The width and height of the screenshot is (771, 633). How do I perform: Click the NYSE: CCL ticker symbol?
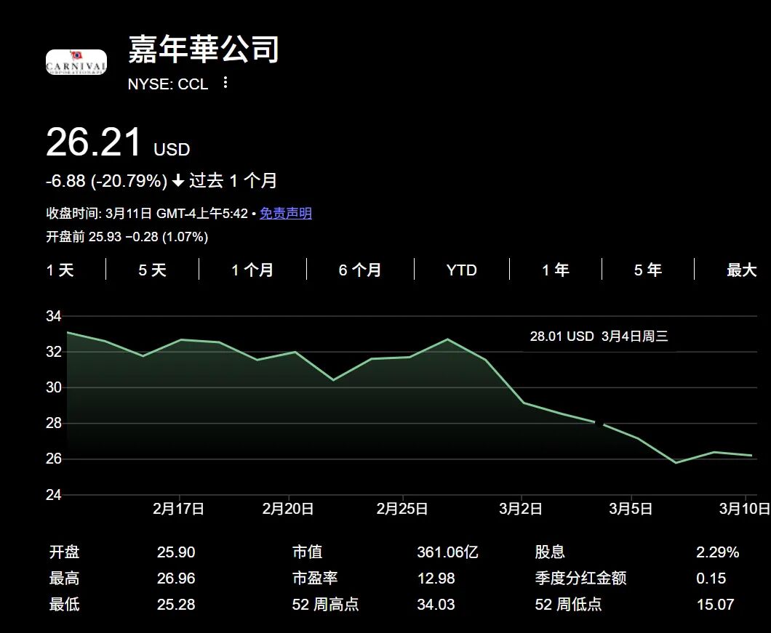click(168, 84)
